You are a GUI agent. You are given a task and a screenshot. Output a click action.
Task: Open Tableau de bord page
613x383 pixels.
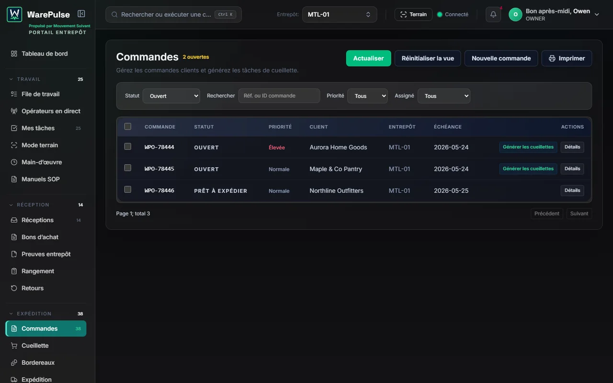point(46,54)
